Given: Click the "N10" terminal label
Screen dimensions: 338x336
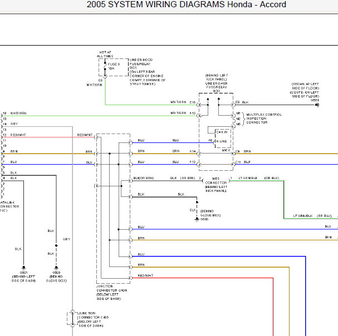Looking at the screenshot, I should (x=193, y=113).
